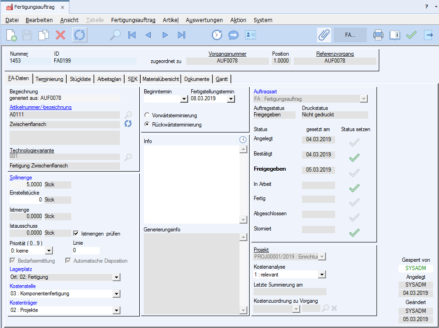Click the Info text area scrollbar down arrow

tap(243, 220)
